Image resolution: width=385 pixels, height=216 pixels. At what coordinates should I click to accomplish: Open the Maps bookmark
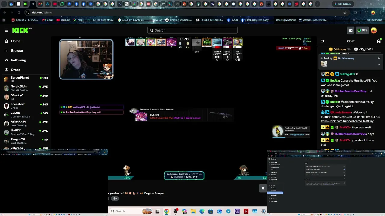click(79, 20)
